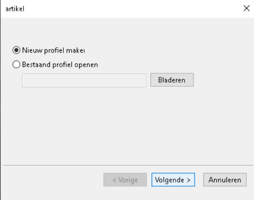Choose the "Bestaand profiel openen" radio option
254x200 pixels.
(16, 65)
